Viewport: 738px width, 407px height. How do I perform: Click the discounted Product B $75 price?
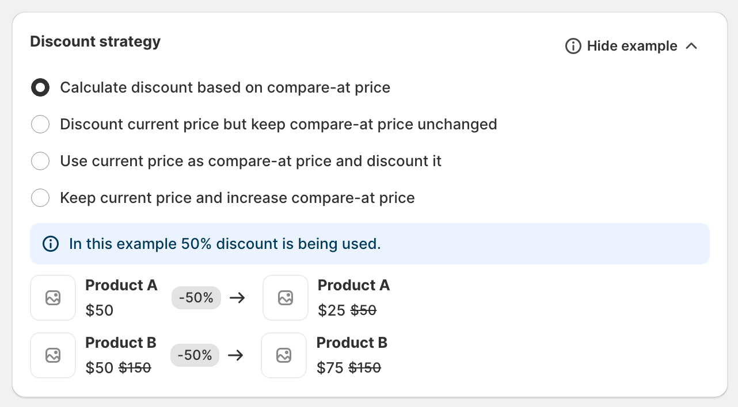click(x=330, y=368)
